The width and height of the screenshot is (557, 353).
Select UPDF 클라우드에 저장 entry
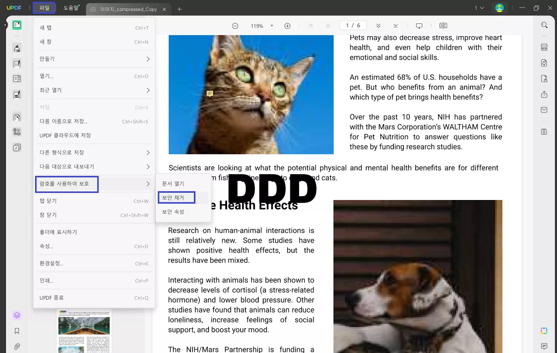(x=94, y=136)
